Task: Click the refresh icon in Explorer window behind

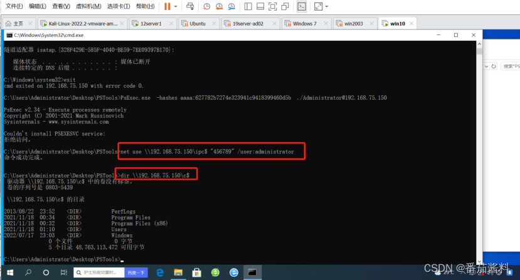Action: pos(494,66)
